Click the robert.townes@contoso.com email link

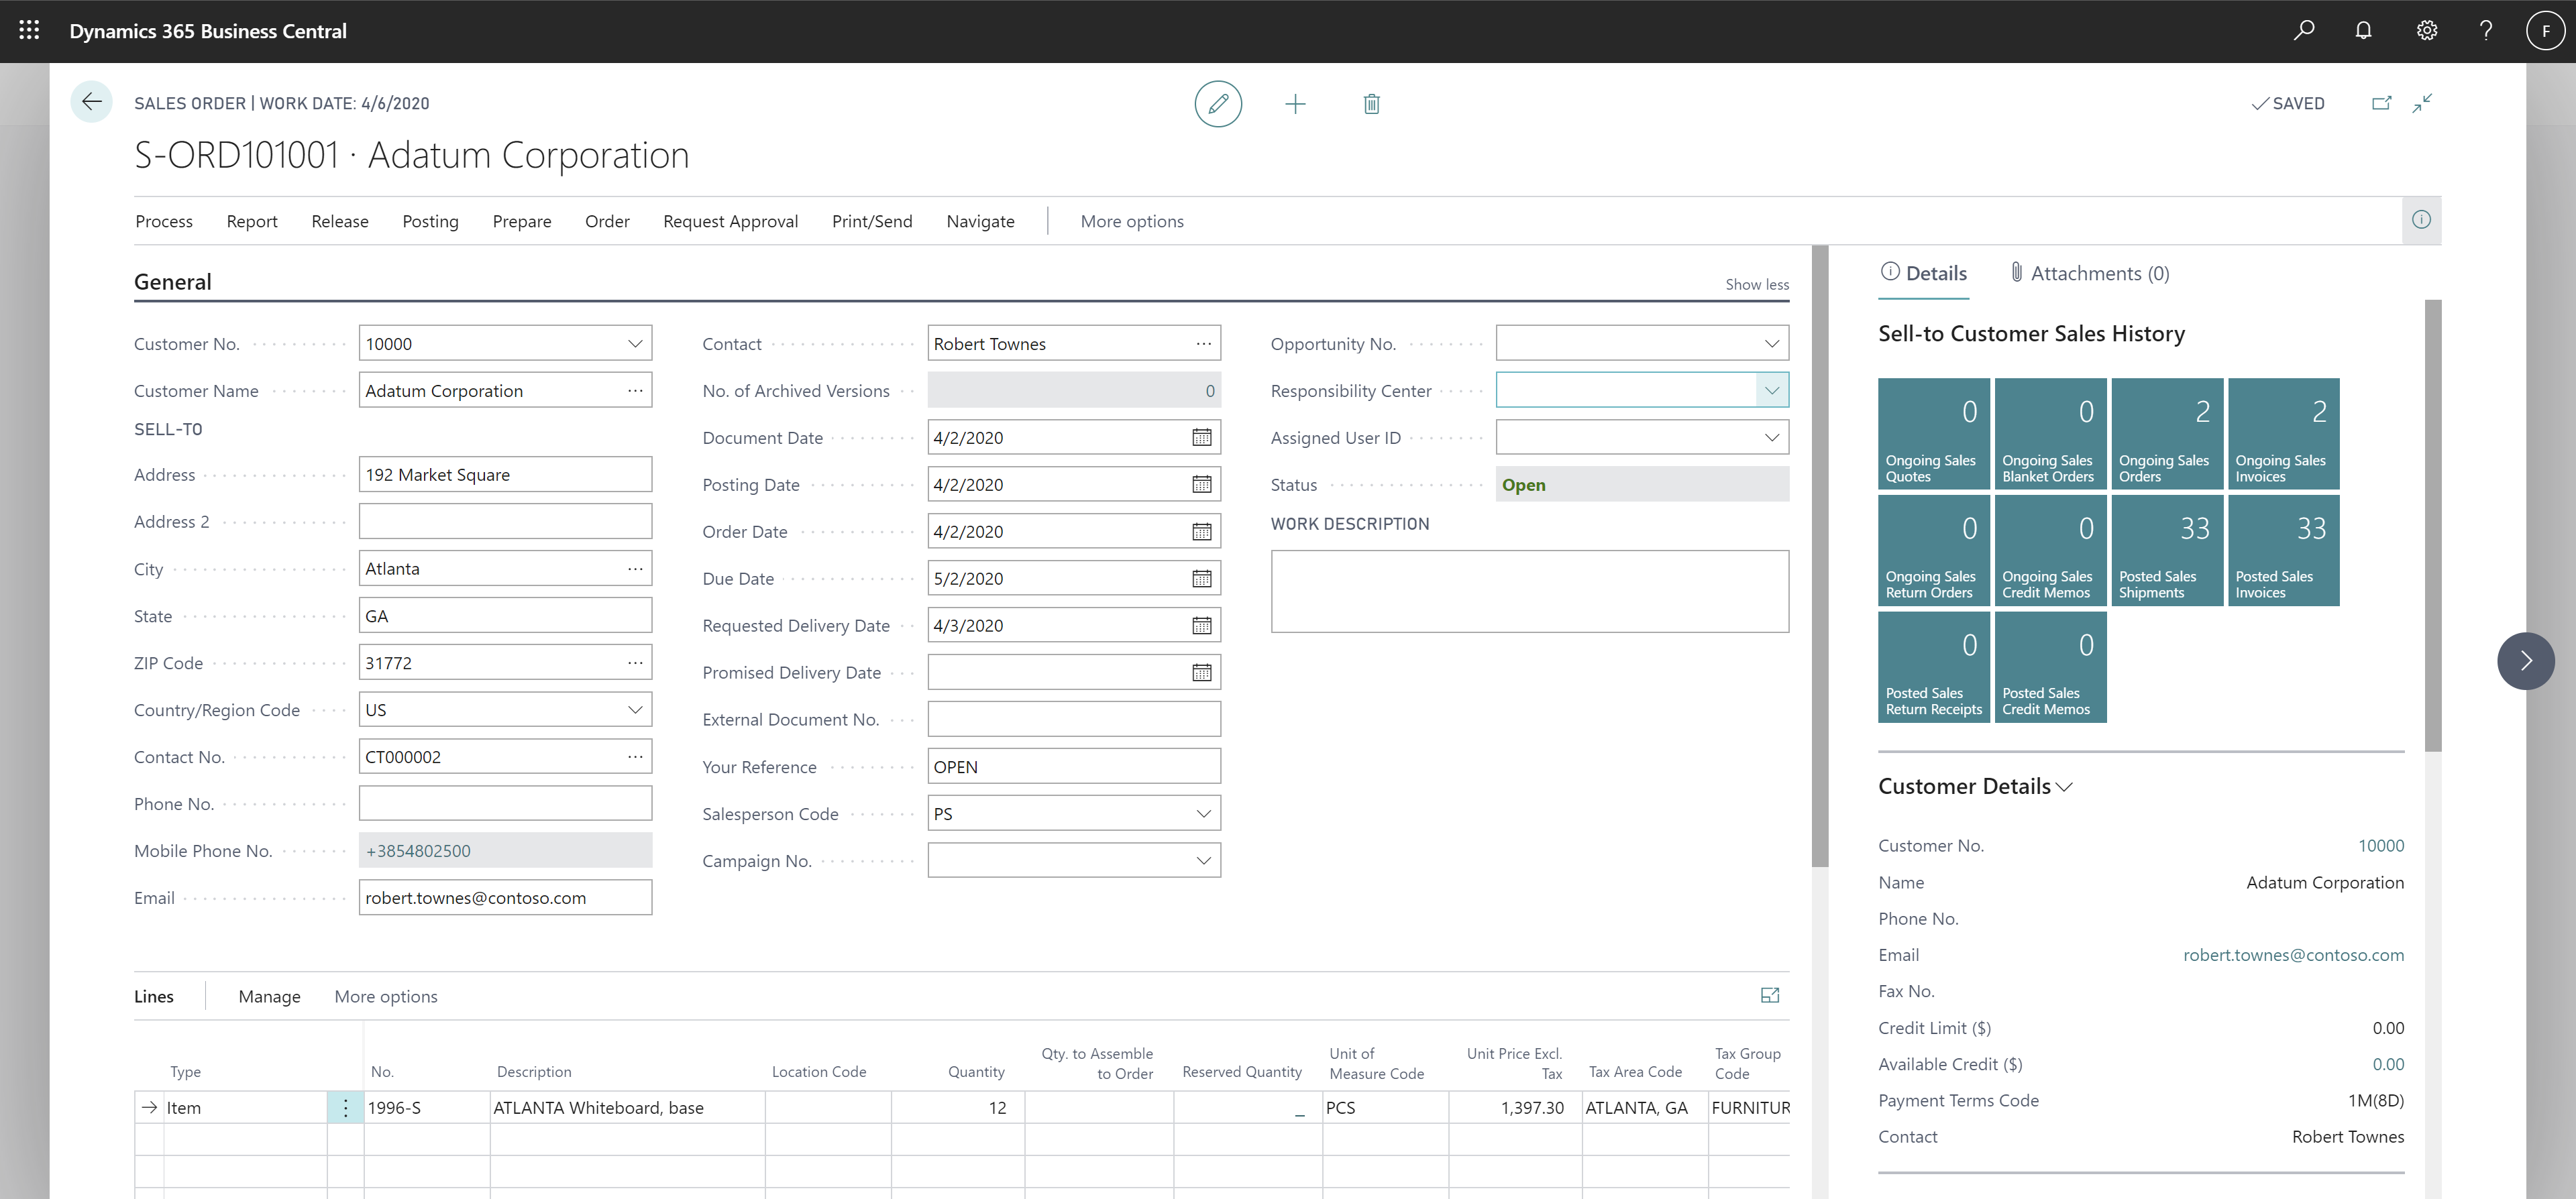click(x=2292, y=954)
